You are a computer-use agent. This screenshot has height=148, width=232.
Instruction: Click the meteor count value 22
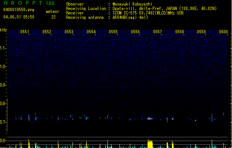[x=53, y=17]
